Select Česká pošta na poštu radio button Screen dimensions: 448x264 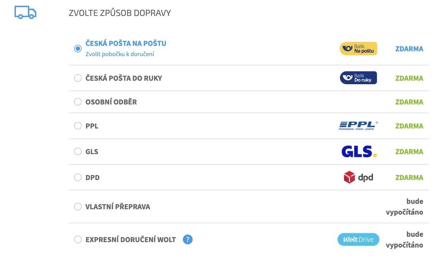pyautogui.click(x=78, y=49)
